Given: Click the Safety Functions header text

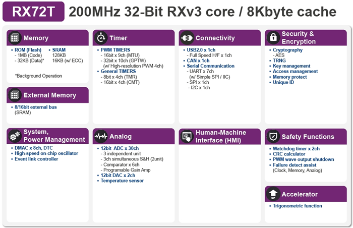Looking at the screenshot, I should (308, 137).
